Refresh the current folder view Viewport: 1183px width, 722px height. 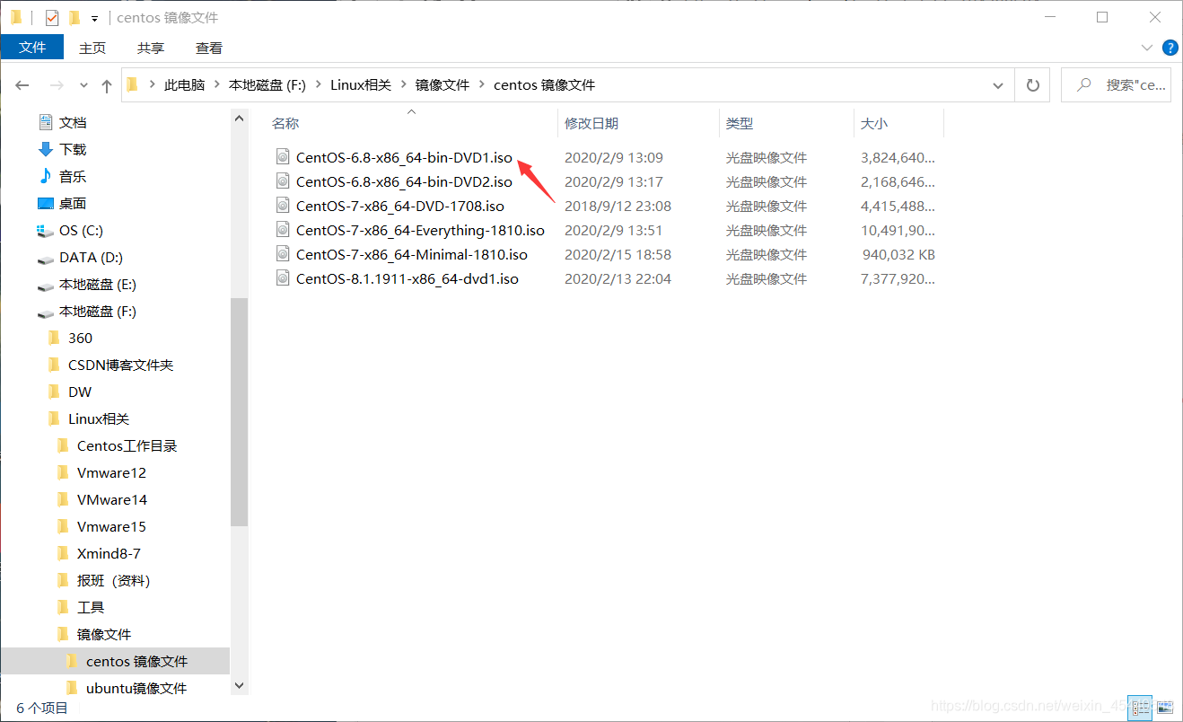click(1032, 85)
